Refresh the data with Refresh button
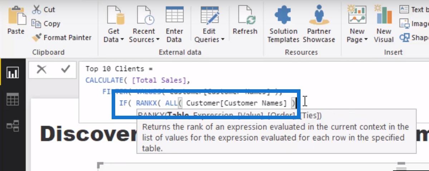 coord(245,20)
